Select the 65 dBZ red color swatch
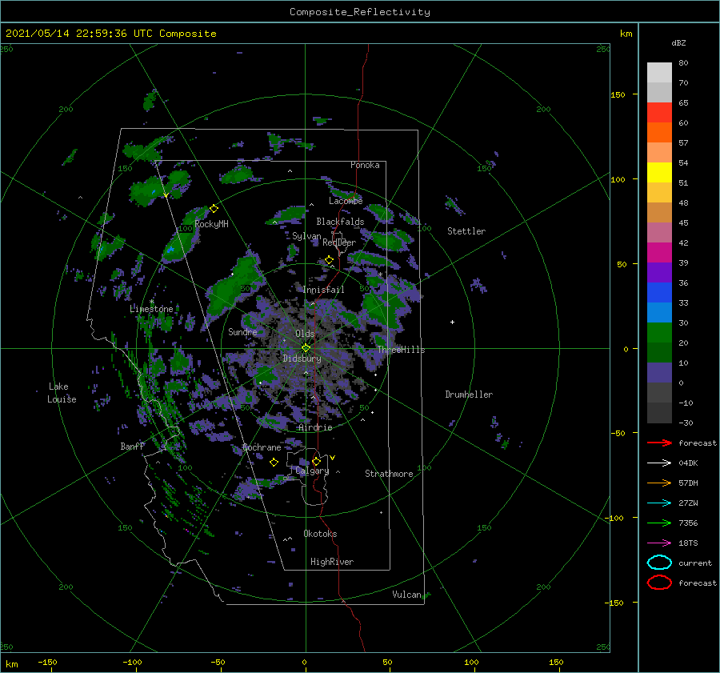This screenshot has width=720, height=673. click(659, 112)
